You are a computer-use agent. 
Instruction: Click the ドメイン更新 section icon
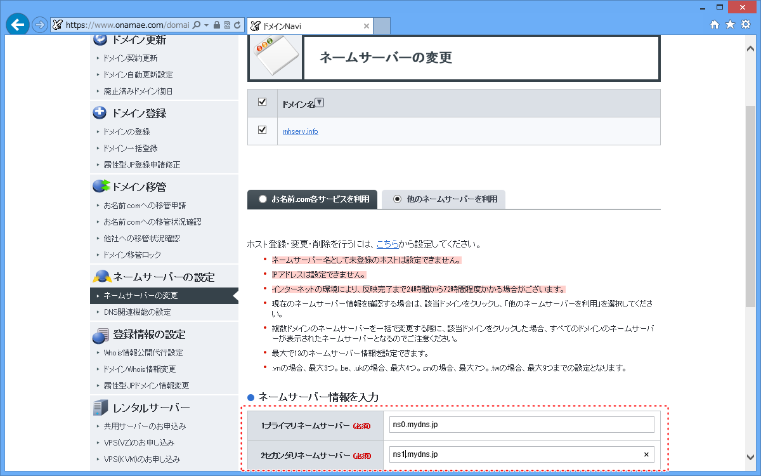tap(100, 39)
